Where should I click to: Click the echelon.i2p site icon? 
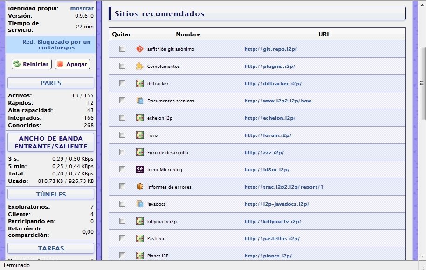(140, 118)
